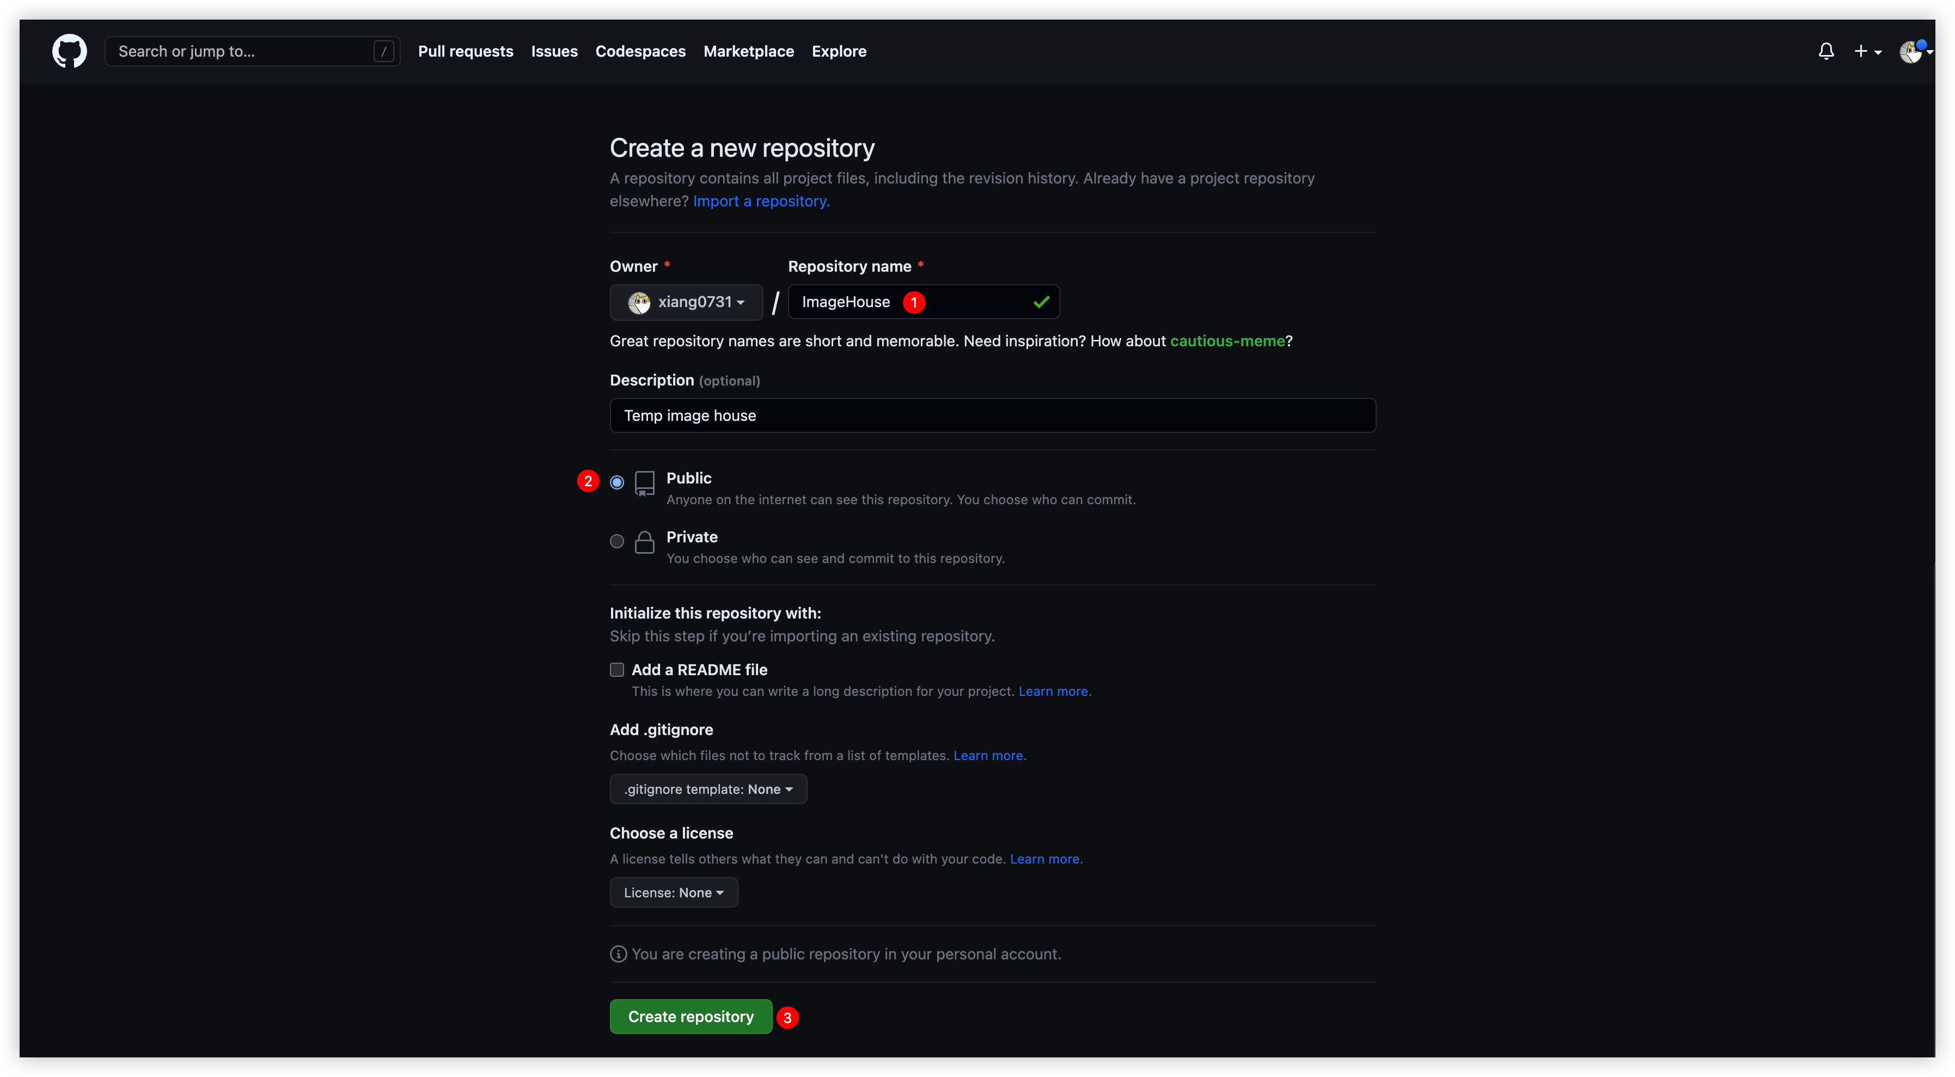Use the cautious-meme name suggestion
Image resolution: width=1955 pixels, height=1077 pixels.
[x=1226, y=341]
